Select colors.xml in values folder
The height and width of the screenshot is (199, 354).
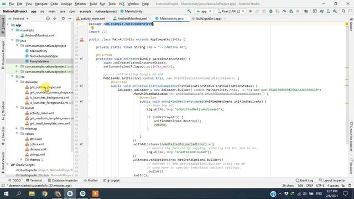[37, 144]
